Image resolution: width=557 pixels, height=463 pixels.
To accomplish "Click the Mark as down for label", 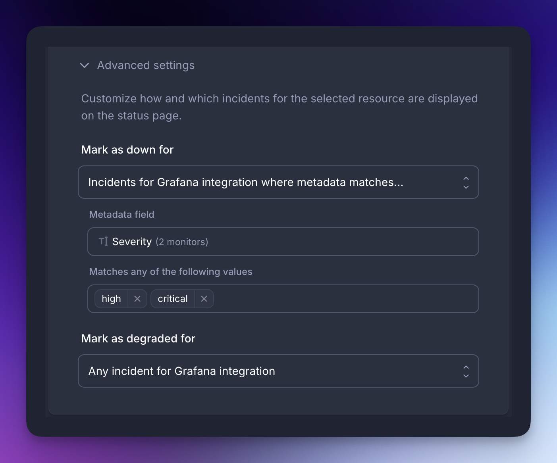I will [127, 150].
